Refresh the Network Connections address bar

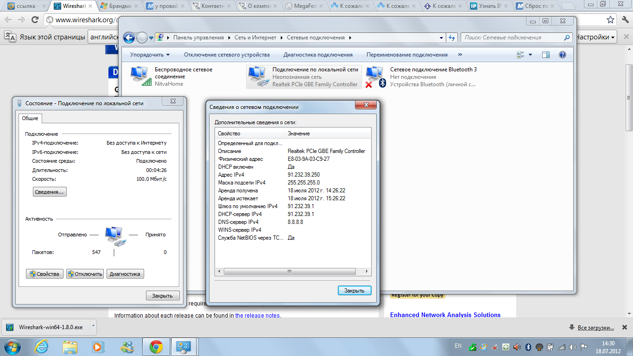[x=452, y=38]
